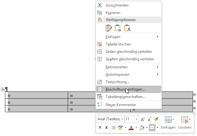The image size is (197, 136).
Task: Apply yellow text highlight color
Action: click(121, 127)
